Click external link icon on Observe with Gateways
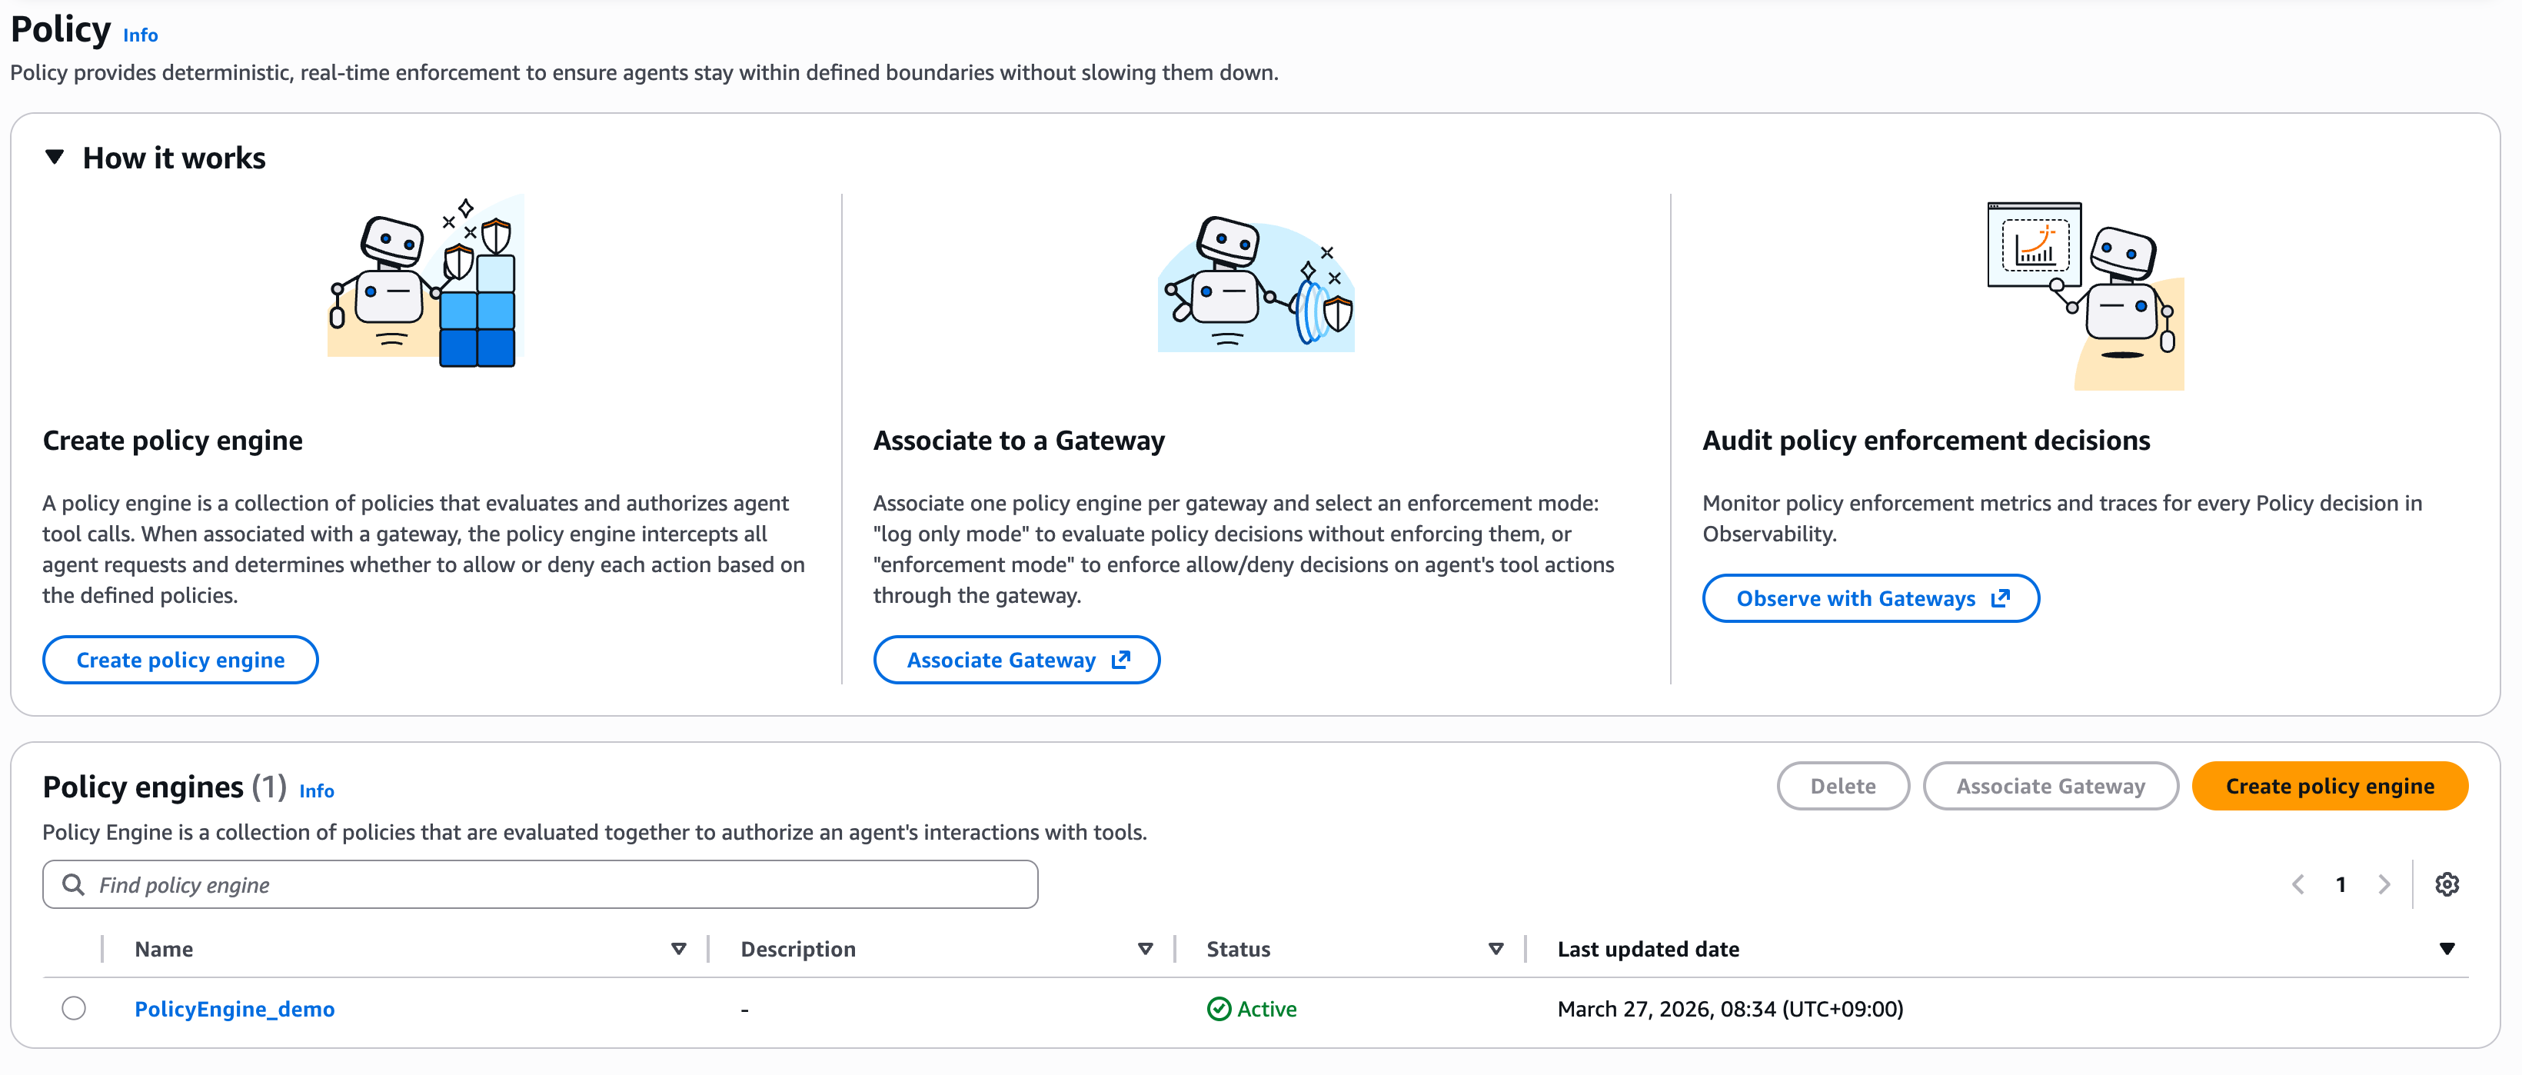 [2000, 598]
